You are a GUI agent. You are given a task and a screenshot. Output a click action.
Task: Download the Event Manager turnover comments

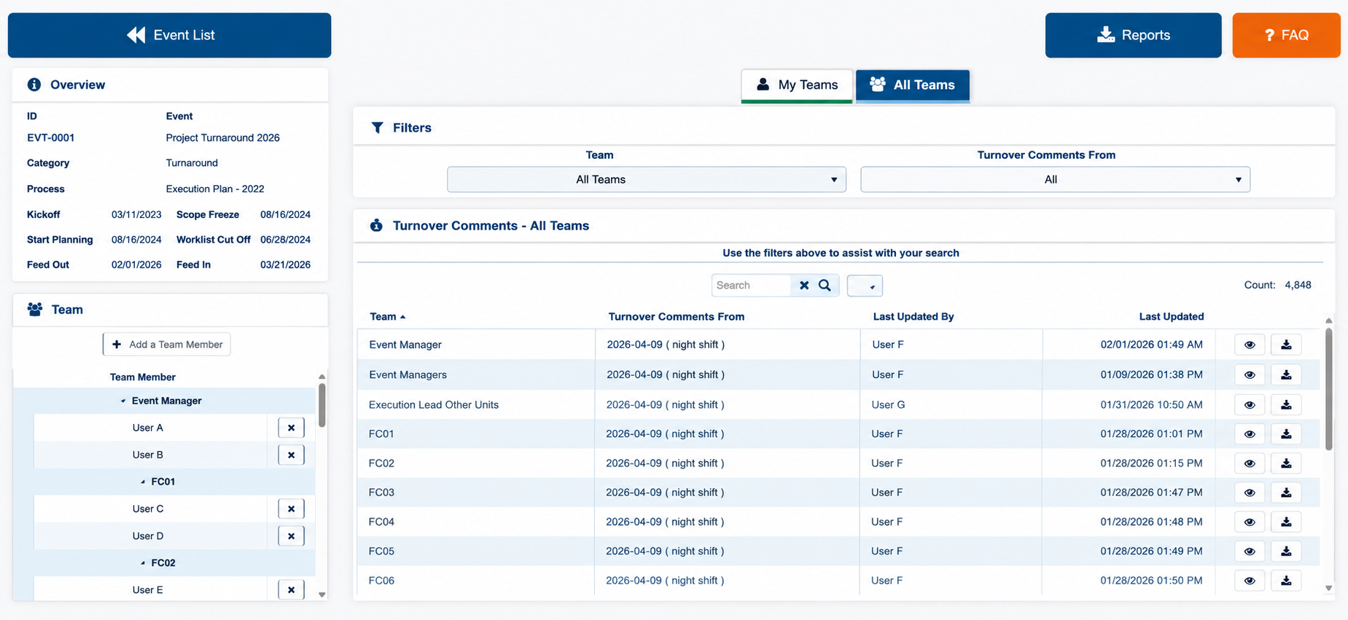[x=1286, y=345]
